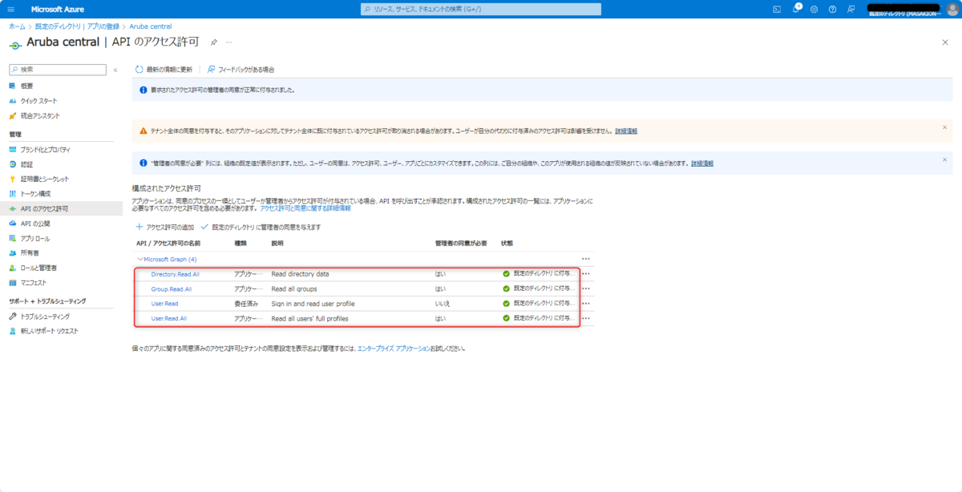
Task: Dismiss the blue 管理者の同意が必要 info banner
Action: (x=944, y=159)
